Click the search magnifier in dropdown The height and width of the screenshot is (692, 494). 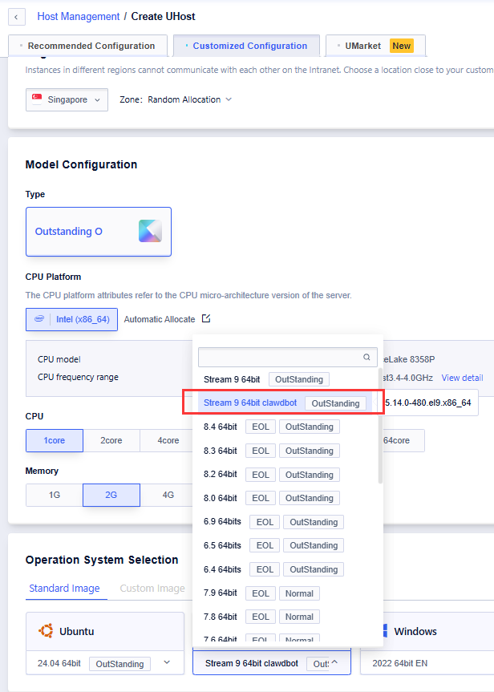pyautogui.click(x=367, y=358)
